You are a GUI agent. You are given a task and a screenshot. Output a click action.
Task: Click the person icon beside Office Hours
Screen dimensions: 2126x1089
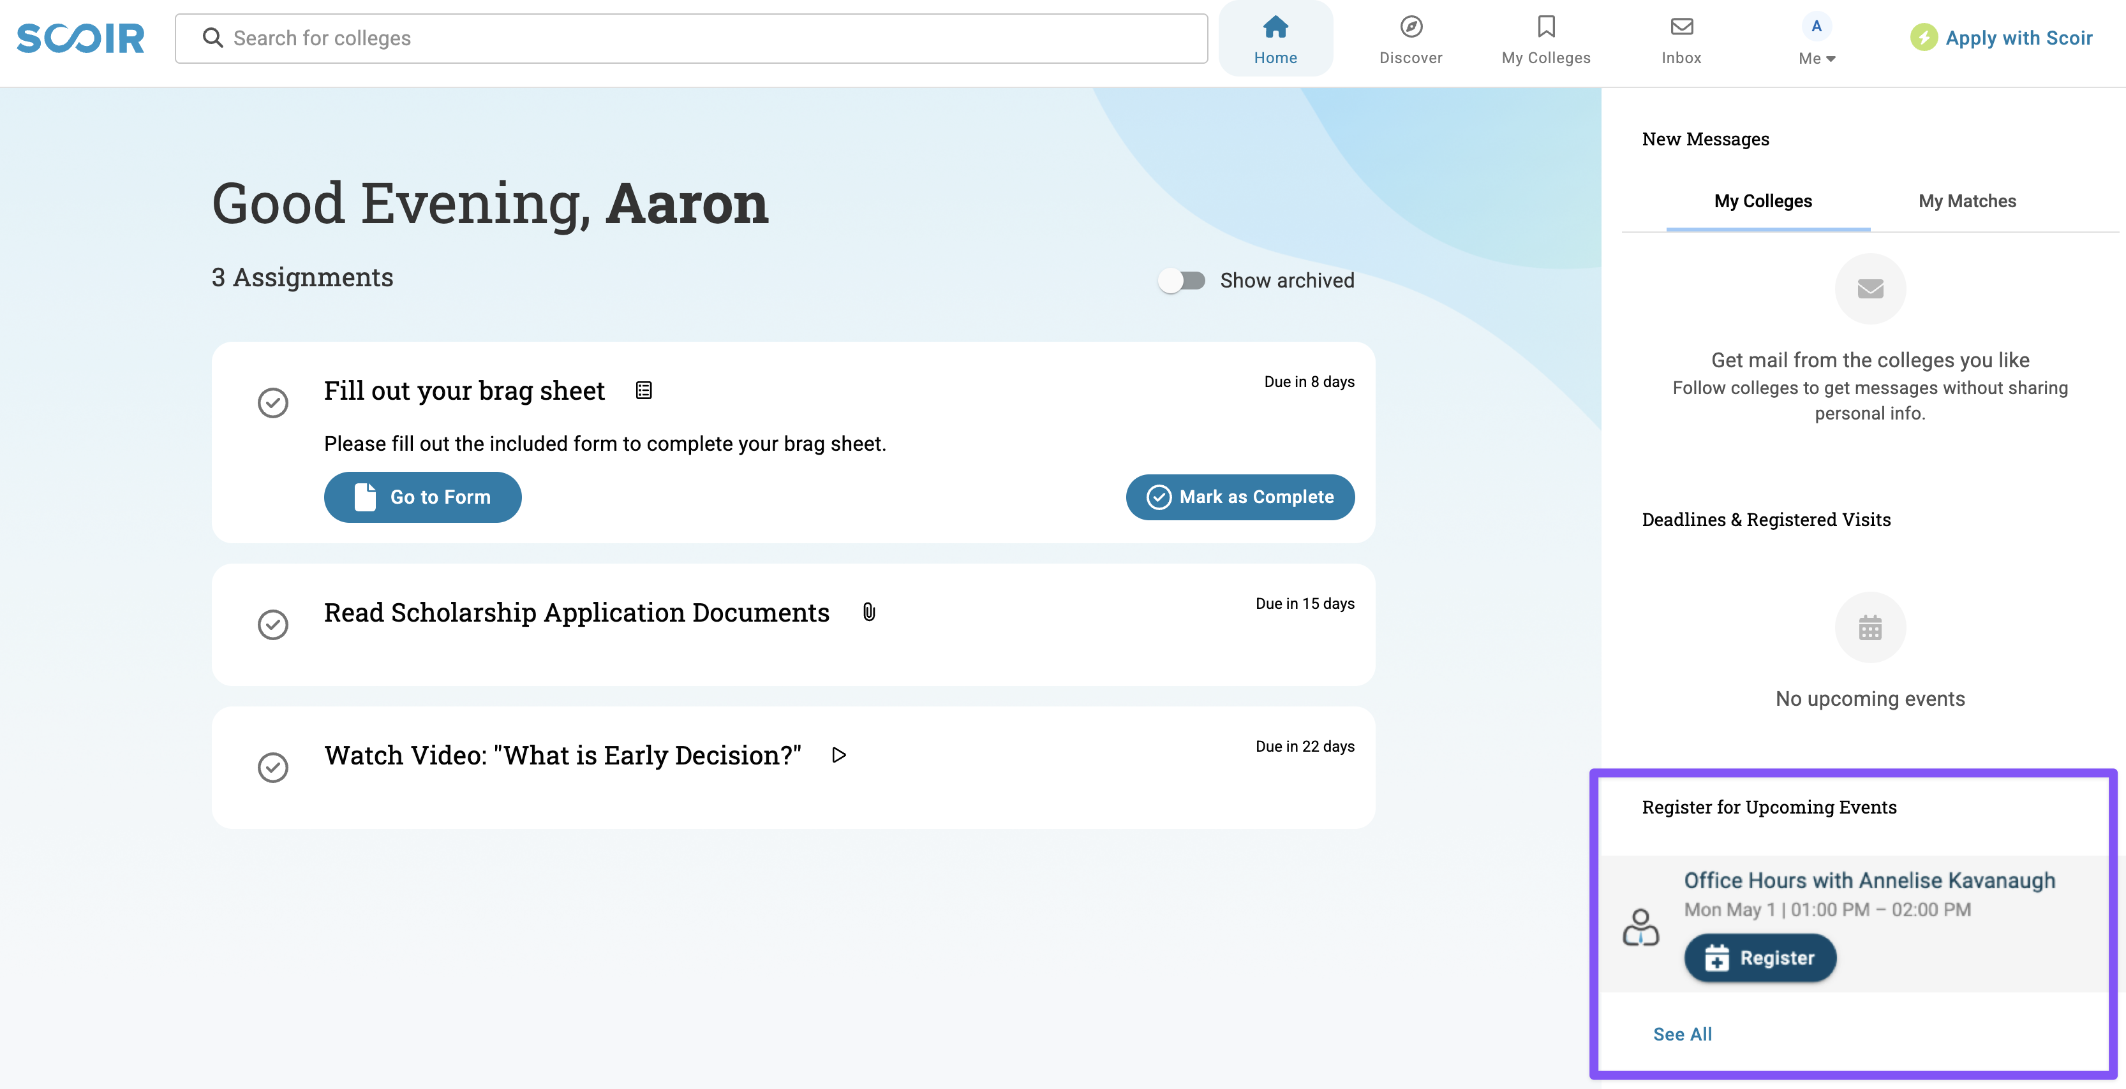(1640, 927)
